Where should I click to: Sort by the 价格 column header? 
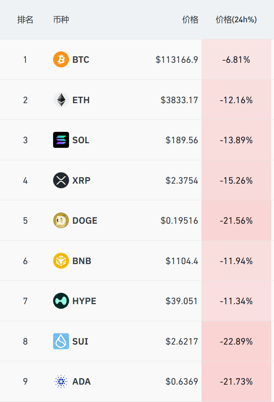(x=190, y=20)
